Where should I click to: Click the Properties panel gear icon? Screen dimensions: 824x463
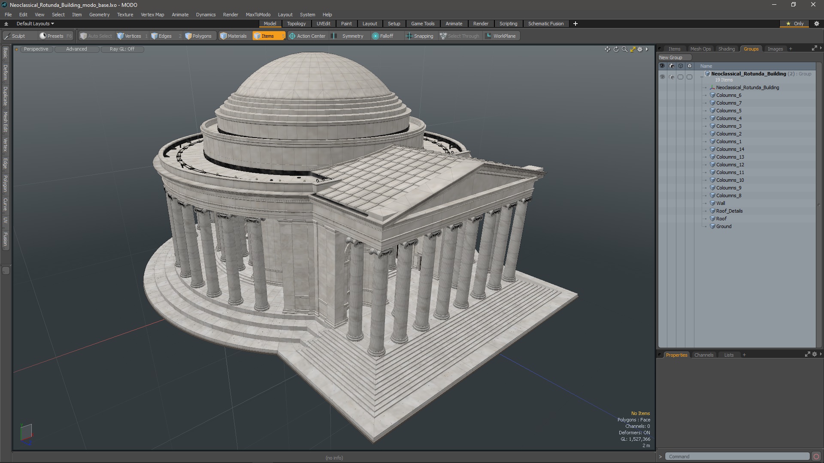(815, 355)
